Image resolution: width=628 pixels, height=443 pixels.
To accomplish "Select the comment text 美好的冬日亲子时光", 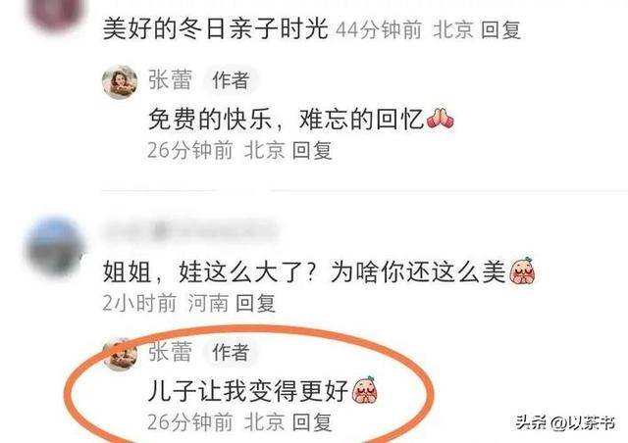I will pos(216,29).
